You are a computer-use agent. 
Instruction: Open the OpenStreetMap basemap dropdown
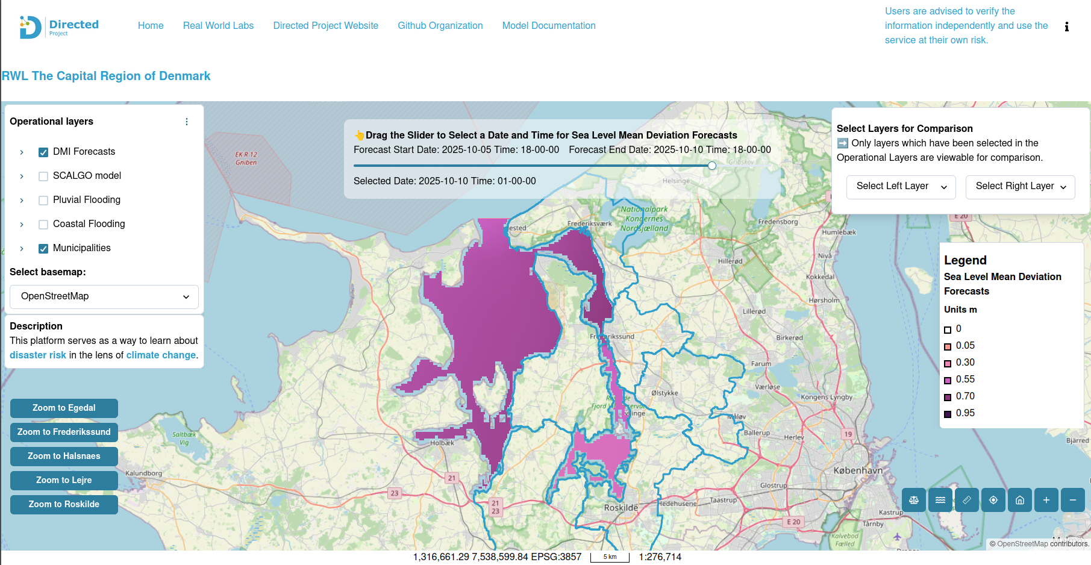coord(104,296)
